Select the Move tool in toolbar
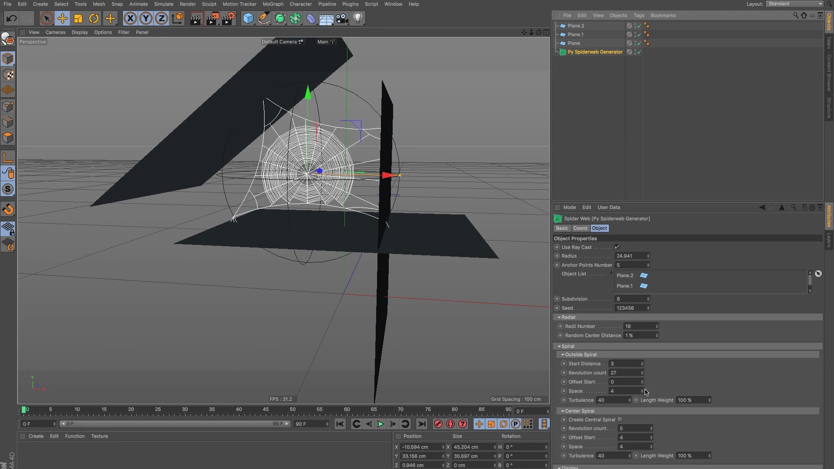 (63, 19)
